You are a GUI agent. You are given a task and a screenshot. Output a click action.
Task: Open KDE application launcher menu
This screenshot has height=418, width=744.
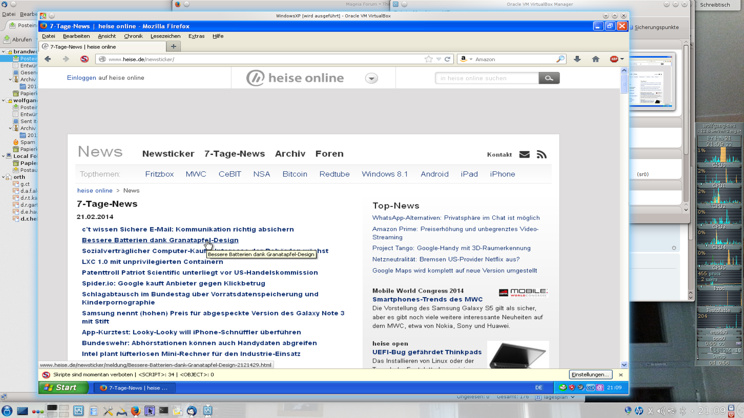(7, 411)
